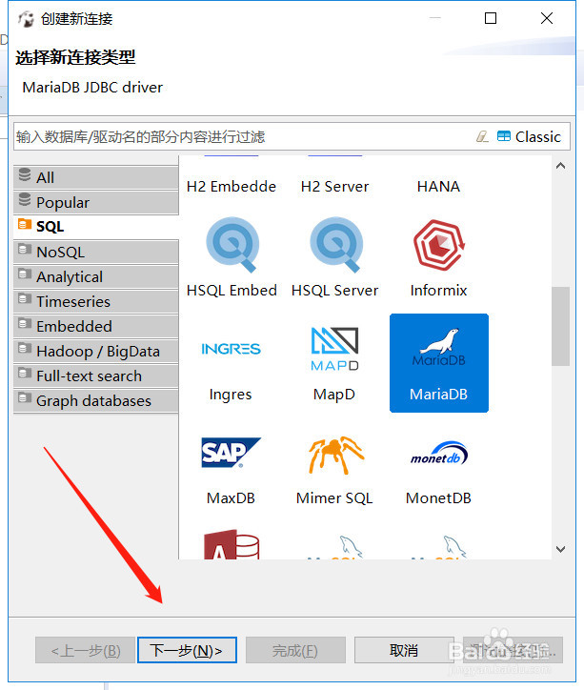Click the 取消 cancel button
Image resolution: width=584 pixels, height=690 pixels.
coord(404,650)
